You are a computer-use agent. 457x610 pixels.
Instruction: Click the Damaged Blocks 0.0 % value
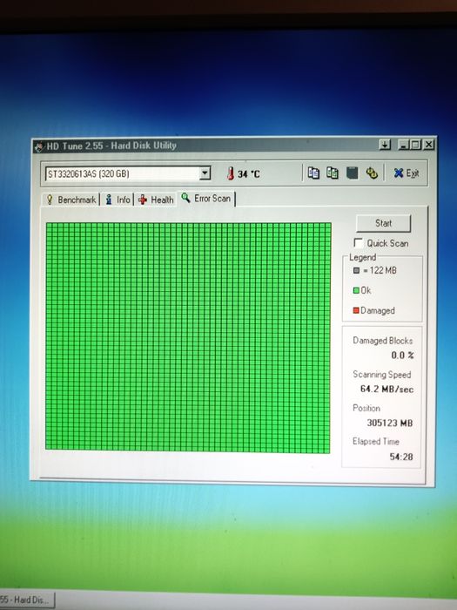[x=402, y=356]
